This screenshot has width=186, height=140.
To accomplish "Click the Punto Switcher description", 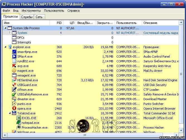I will (153, 104).
